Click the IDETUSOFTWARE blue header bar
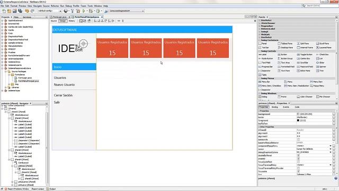The width and height of the screenshot is (339, 191). 142,30
